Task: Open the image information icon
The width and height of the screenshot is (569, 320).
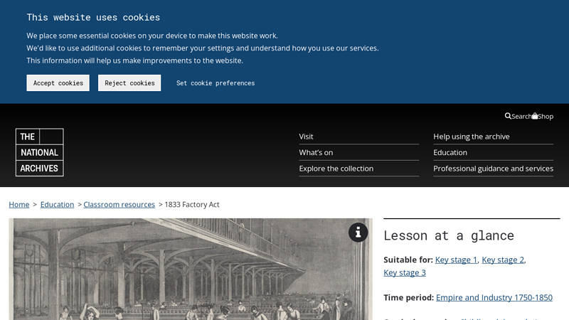Action: [358, 233]
